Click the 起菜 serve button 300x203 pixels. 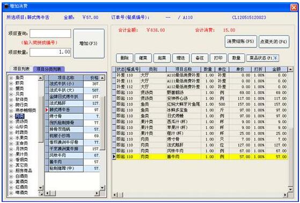coord(162,58)
